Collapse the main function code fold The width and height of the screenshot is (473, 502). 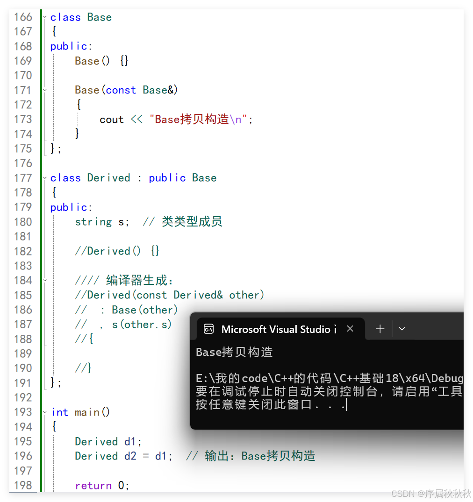44,412
